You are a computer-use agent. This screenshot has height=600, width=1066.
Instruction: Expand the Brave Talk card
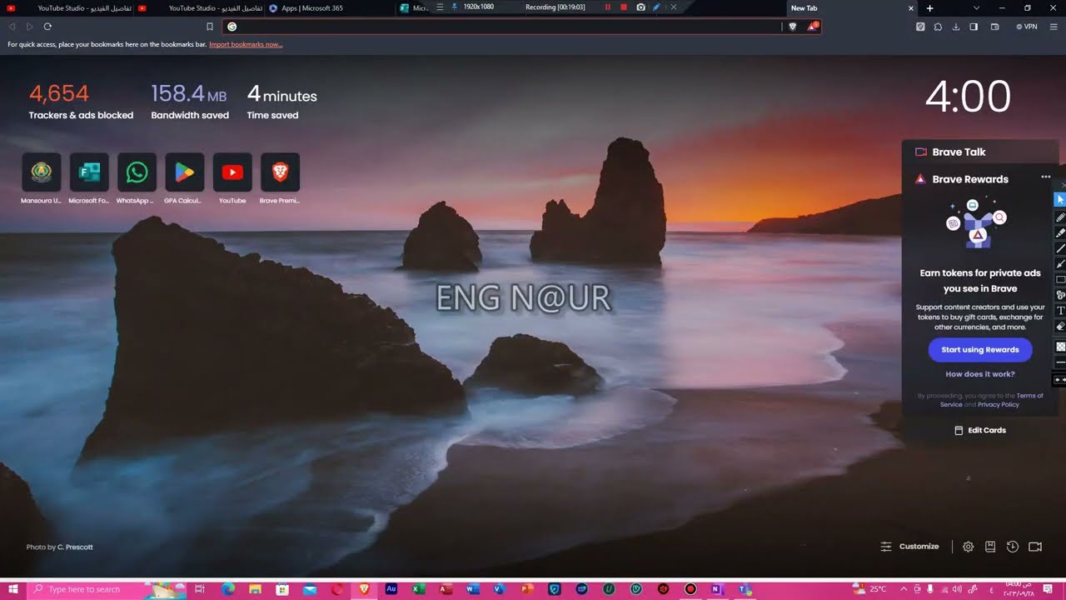[x=980, y=152]
